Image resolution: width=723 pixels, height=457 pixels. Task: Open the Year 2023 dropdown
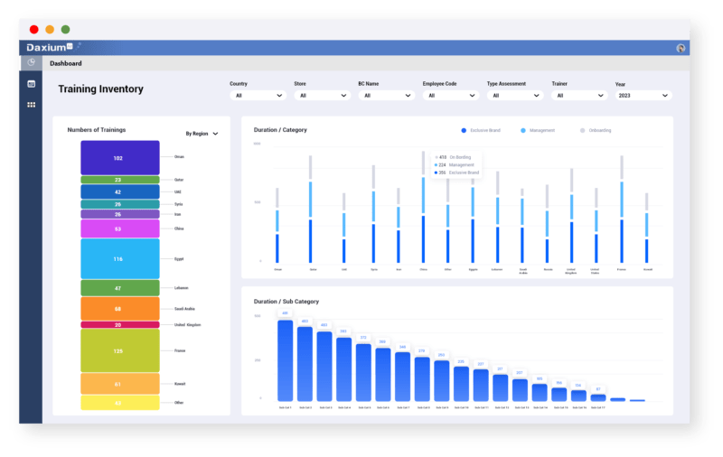pyautogui.click(x=643, y=96)
